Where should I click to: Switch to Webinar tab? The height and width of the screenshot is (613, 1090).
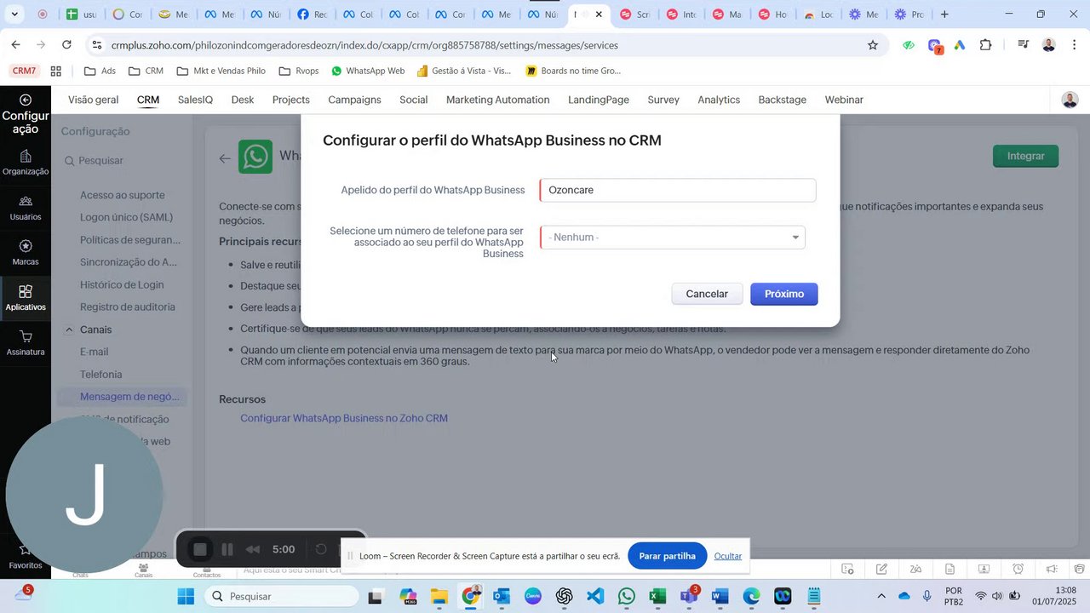[x=844, y=100]
